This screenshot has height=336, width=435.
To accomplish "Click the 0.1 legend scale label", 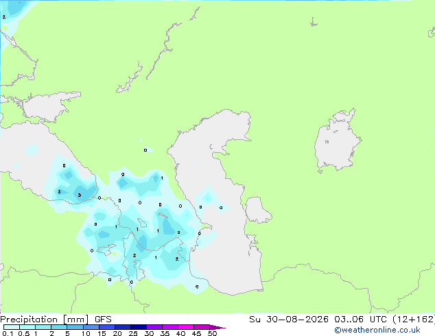I will [x=8, y=333].
